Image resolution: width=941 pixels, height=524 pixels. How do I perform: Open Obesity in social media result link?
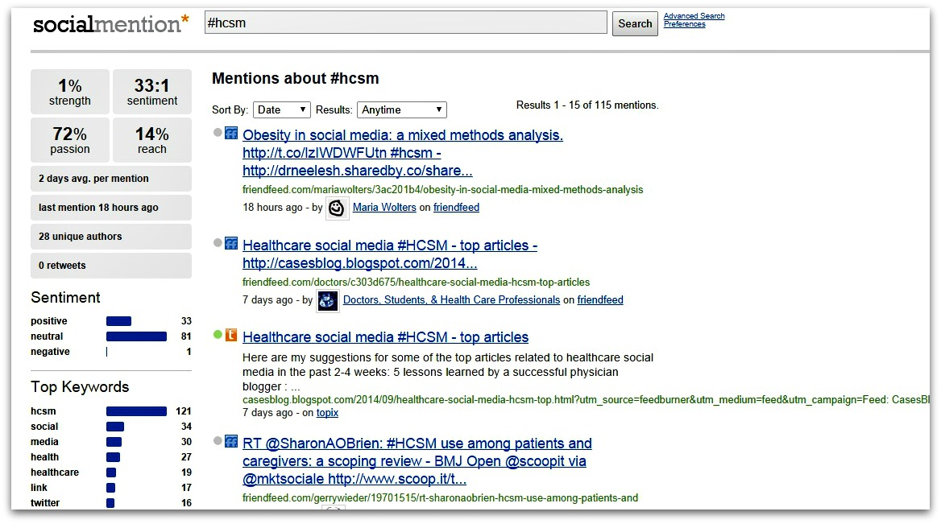point(403,153)
